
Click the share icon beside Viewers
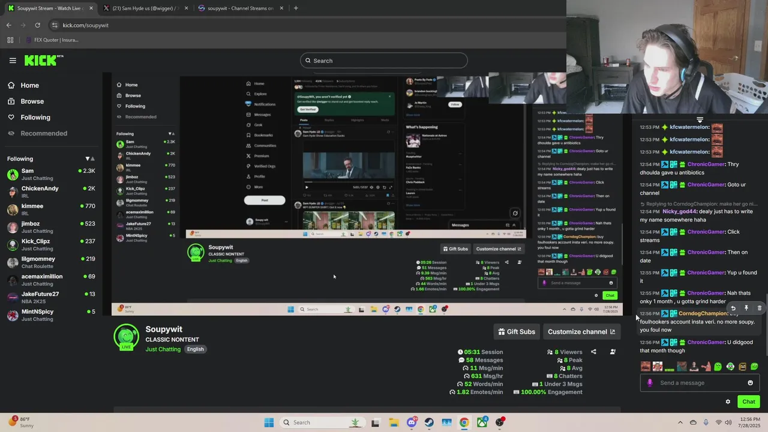pyautogui.click(x=593, y=352)
